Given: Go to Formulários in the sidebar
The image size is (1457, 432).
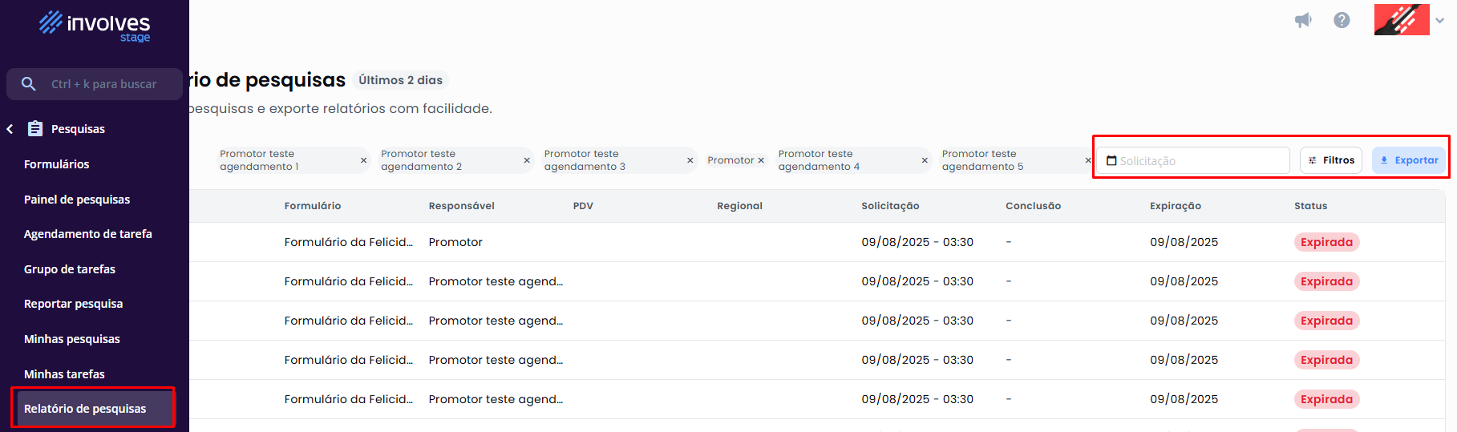Looking at the screenshot, I should (57, 164).
